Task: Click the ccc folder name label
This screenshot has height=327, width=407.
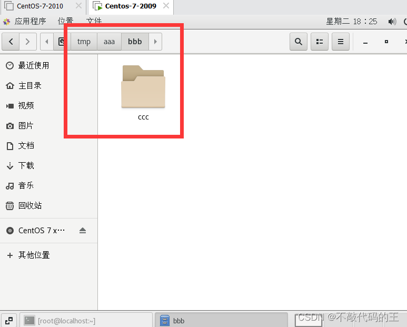Action: pyautogui.click(x=143, y=117)
